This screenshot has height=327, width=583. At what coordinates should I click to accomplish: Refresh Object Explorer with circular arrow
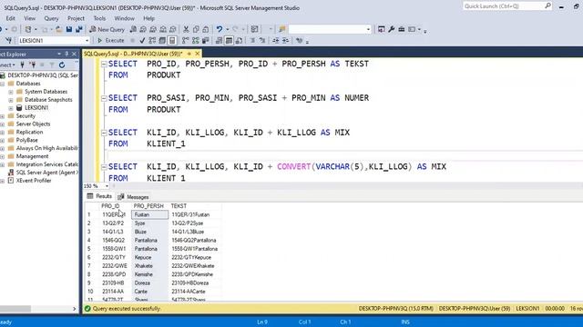62,64
